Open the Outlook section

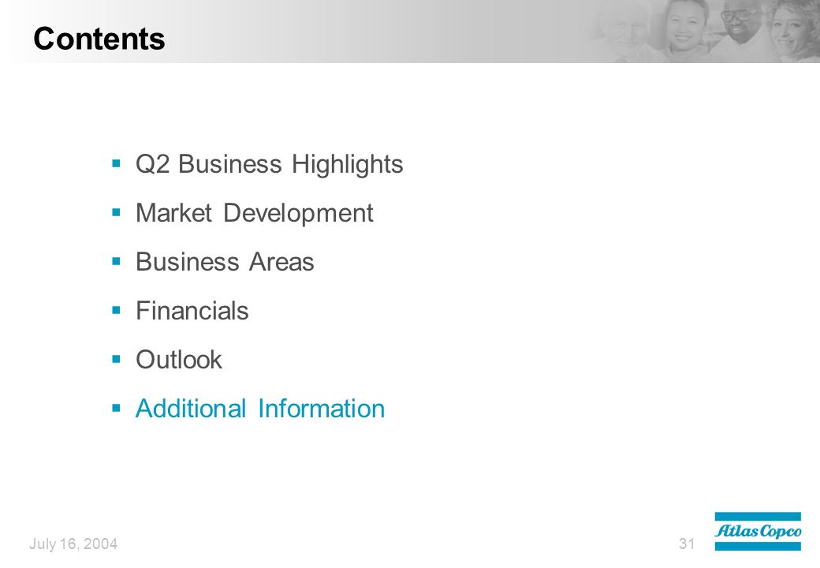(179, 360)
